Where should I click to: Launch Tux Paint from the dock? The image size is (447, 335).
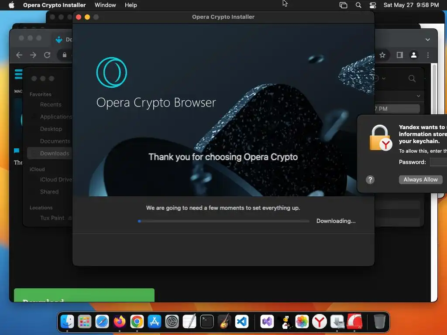point(285,321)
